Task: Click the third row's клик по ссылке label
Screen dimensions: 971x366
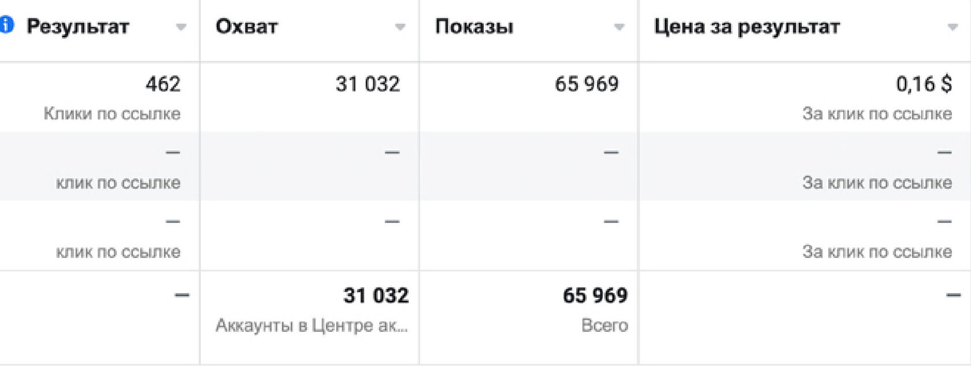Action: [118, 252]
